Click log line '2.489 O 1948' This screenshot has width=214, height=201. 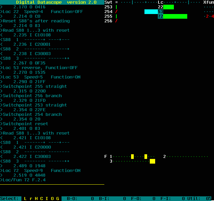coord(23,166)
